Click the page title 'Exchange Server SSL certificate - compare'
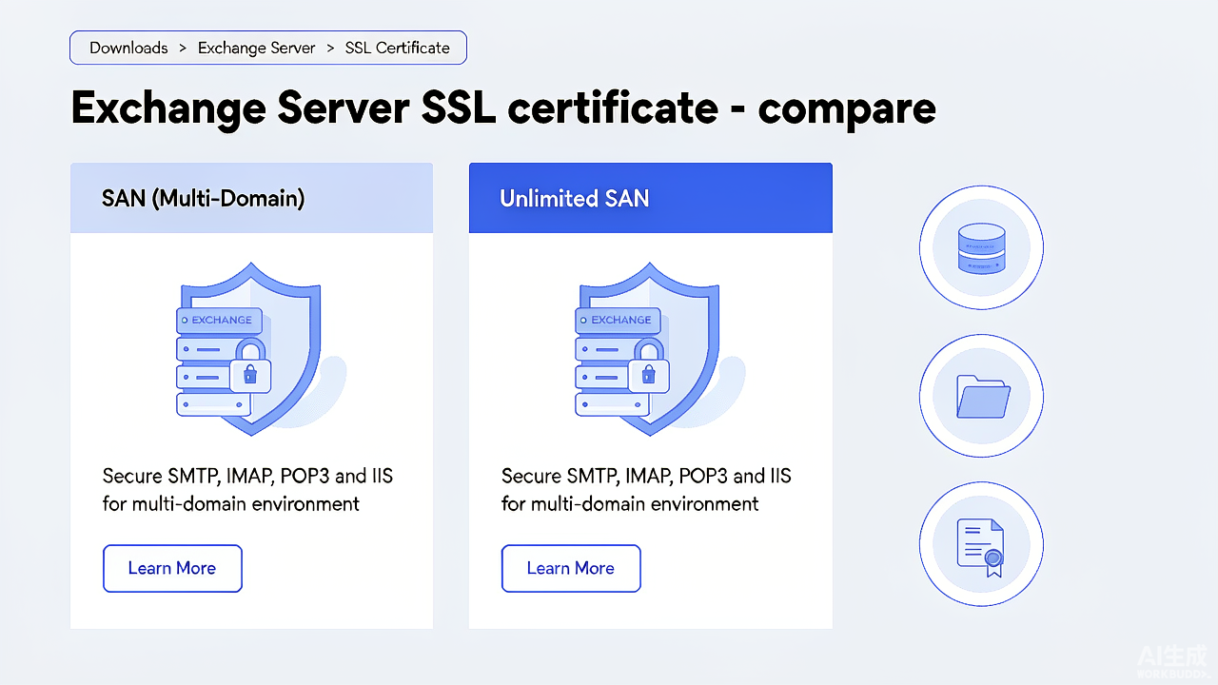This screenshot has width=1218, height=685. [503, 108]
